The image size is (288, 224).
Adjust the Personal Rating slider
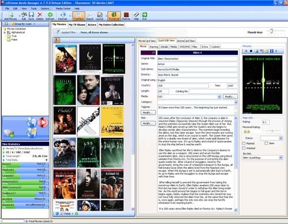(x=272, y=131)
